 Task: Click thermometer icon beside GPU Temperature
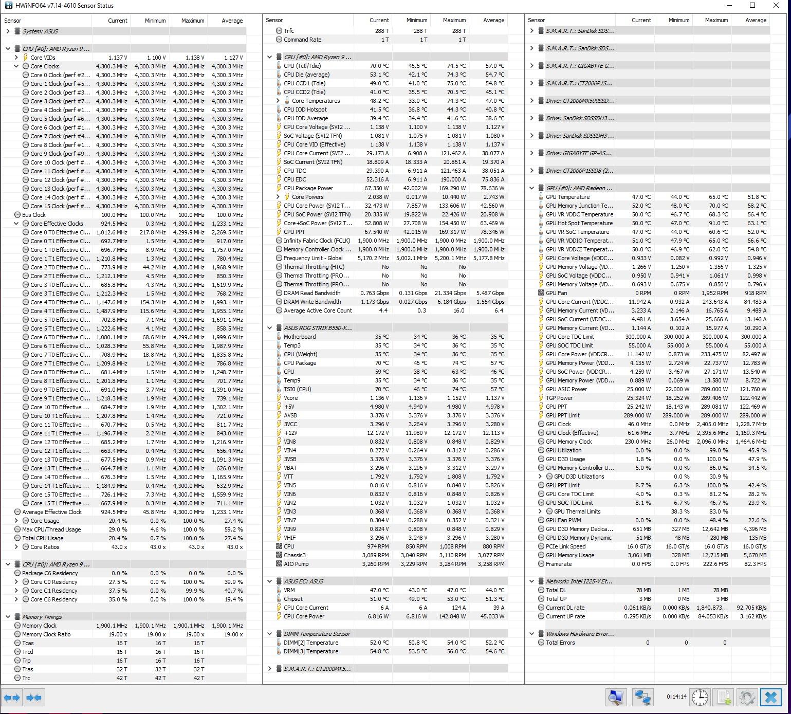point(541,197)
